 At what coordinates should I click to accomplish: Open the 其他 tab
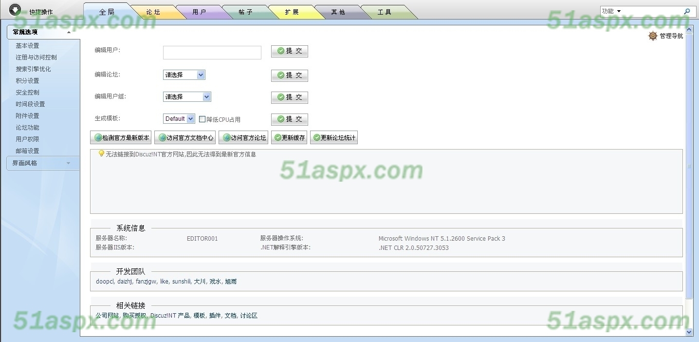pyautogui.click(x=338, y=12)
